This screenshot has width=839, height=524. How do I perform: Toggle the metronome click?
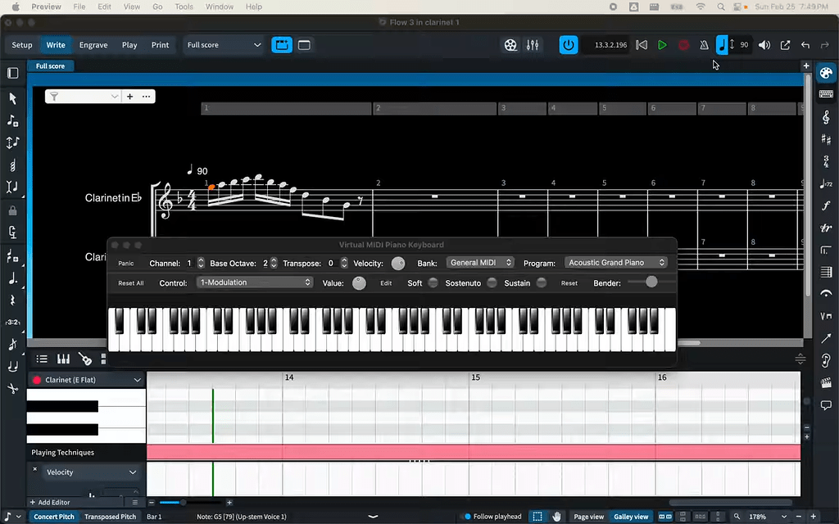(704, 45)
